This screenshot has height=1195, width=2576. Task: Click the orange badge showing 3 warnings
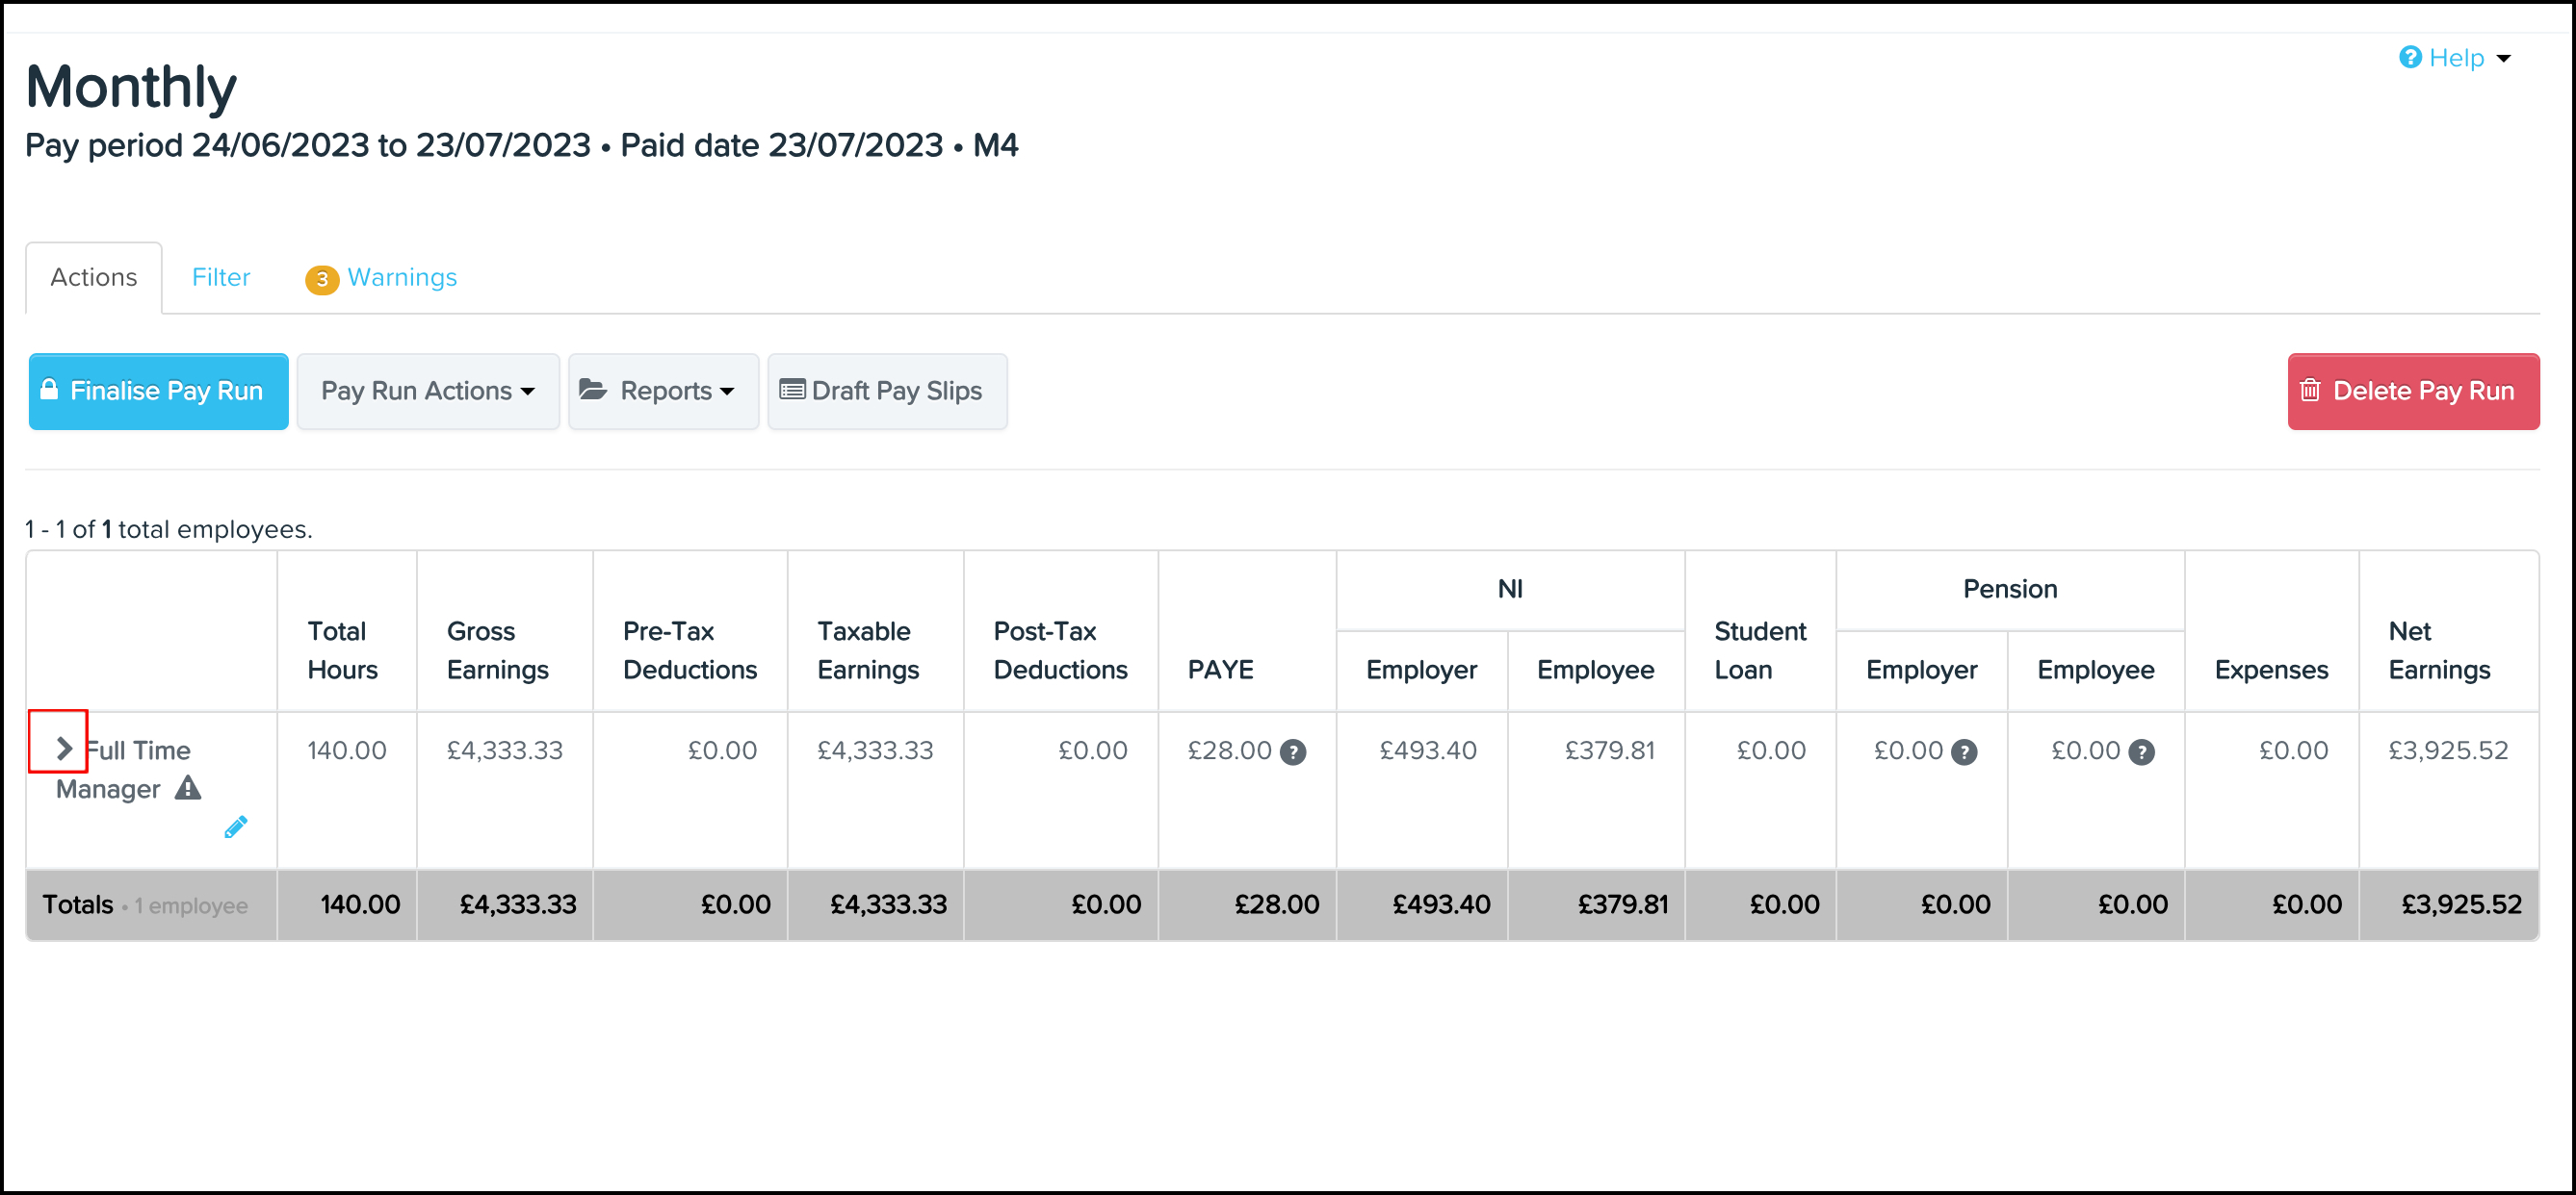point(322,280)
